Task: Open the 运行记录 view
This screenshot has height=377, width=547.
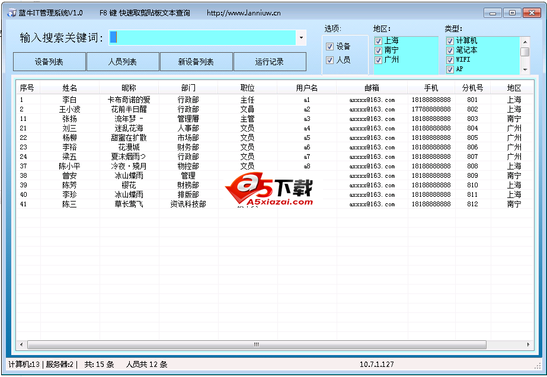Action: (x=270, y=62)
